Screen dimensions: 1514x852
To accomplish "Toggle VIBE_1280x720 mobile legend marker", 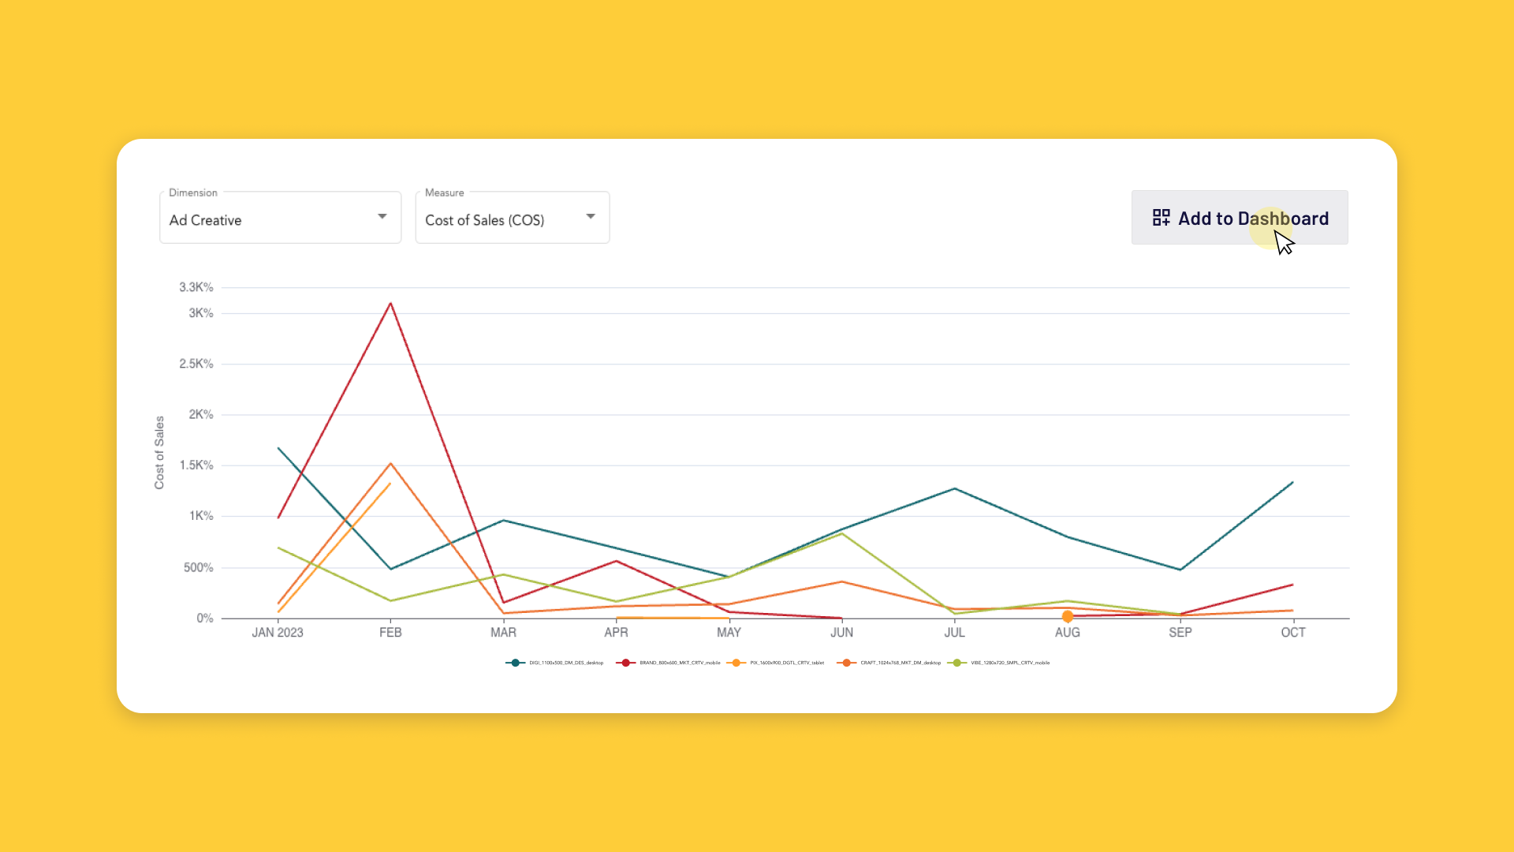I will pos(957,663).
